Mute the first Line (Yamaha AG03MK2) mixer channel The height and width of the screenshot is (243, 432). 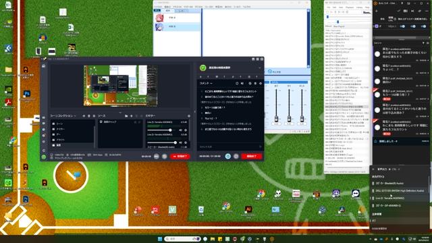tap(180, 130)
